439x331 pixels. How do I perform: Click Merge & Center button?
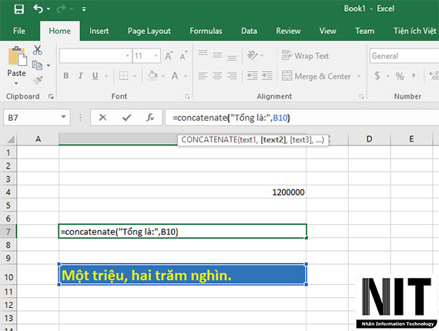(316, 76)
